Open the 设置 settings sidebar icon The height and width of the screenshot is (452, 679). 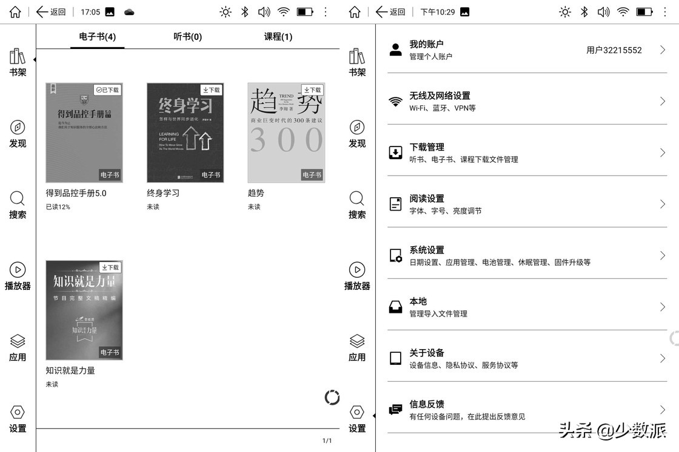coord(18,418)
